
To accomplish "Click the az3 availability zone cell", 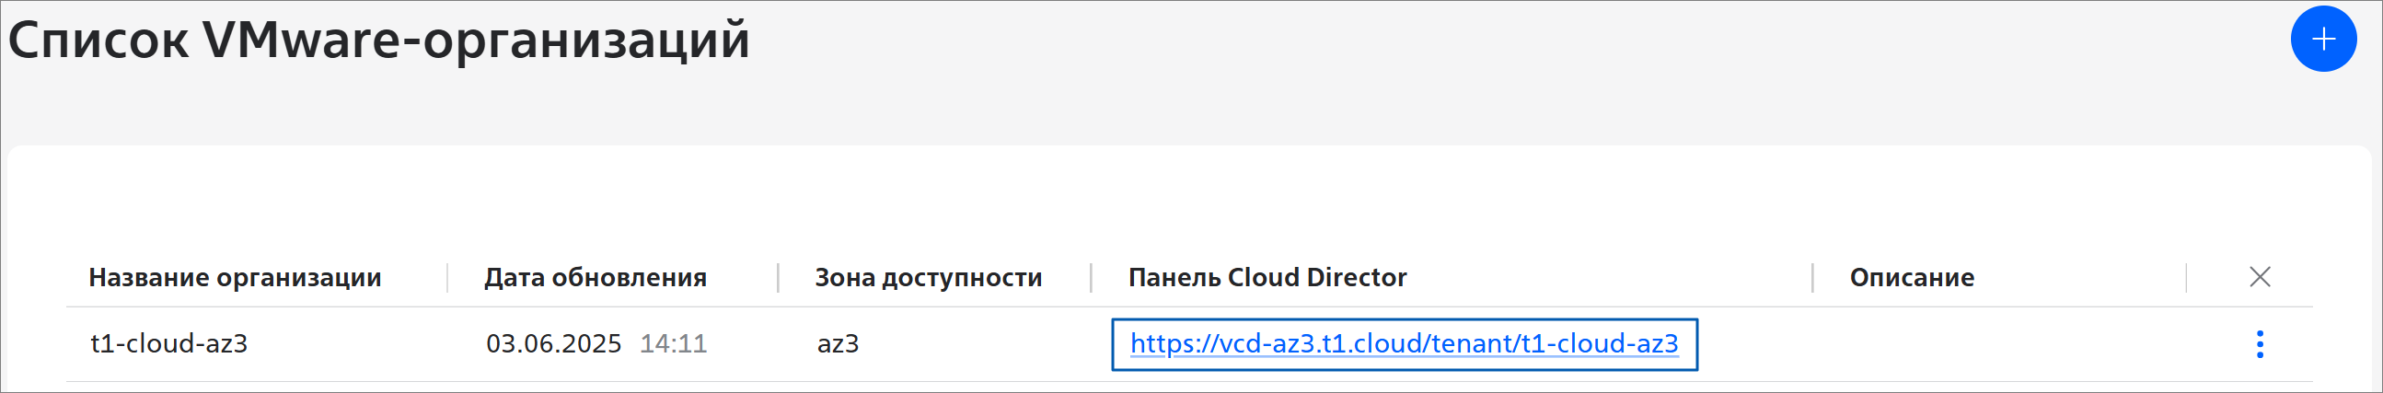I will click(x=839, y=344).
